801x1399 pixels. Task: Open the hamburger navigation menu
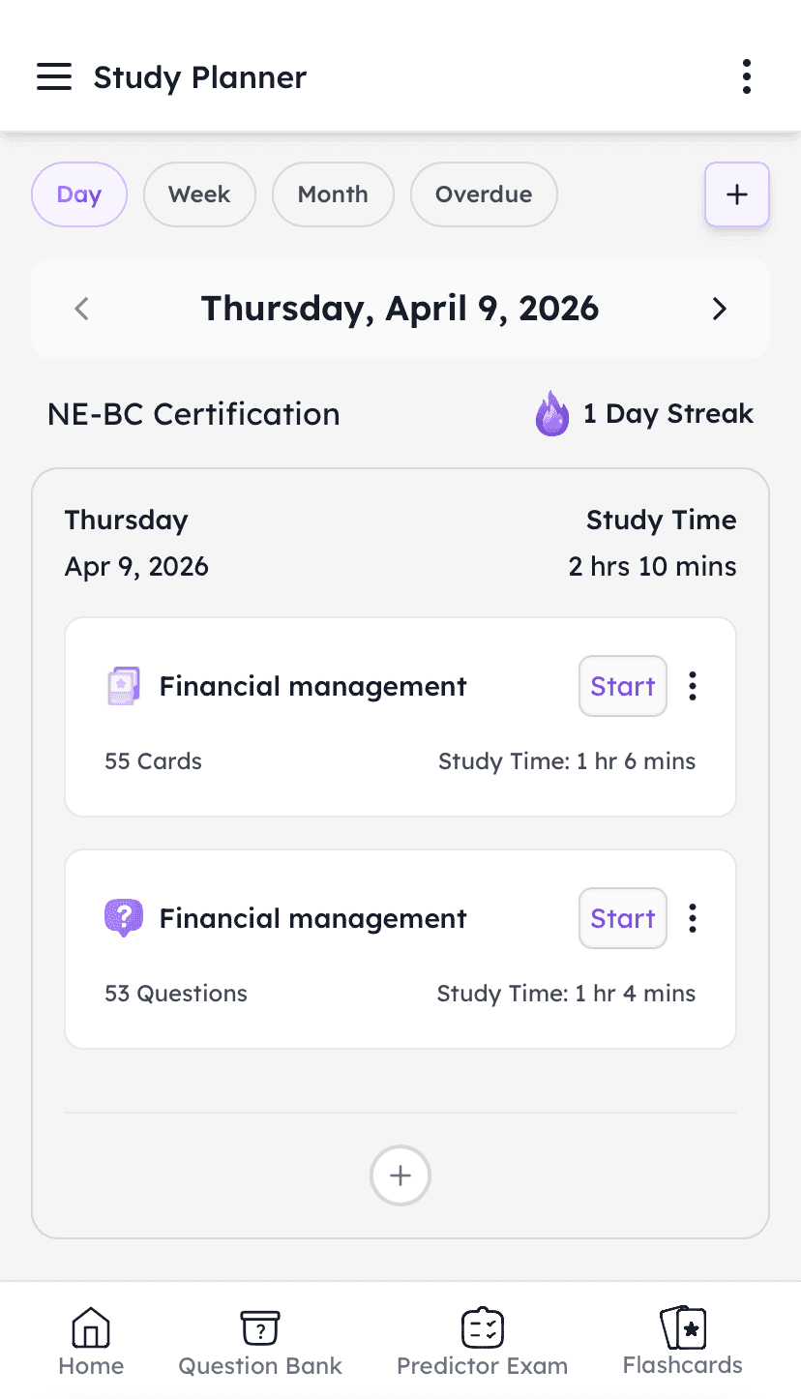(x=54, y=77)
